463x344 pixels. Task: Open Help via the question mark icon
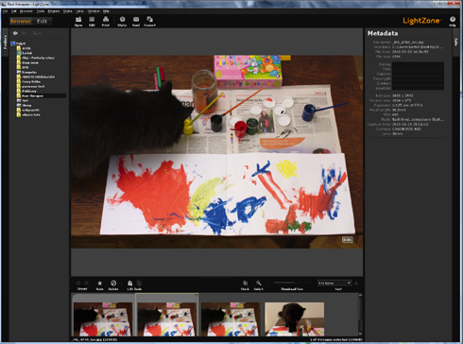point(453,21)
